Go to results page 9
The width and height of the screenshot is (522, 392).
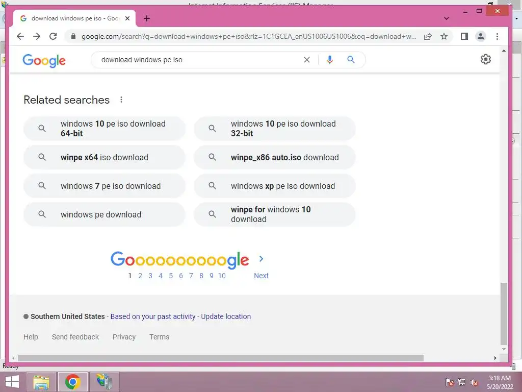click(212, 276)
